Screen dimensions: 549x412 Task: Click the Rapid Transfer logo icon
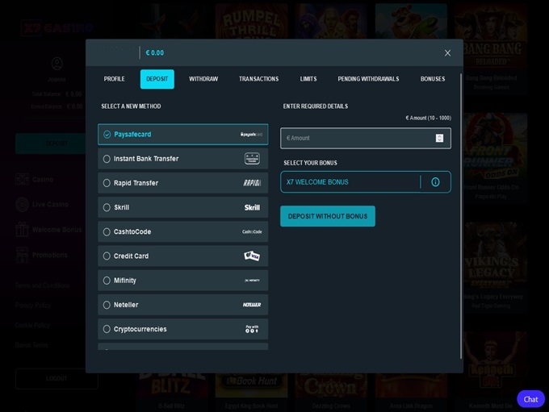(252, 183)
